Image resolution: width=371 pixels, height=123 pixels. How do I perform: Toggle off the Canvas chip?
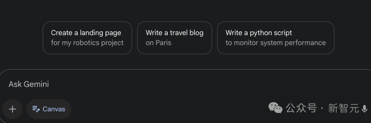[x=49, y=109]
